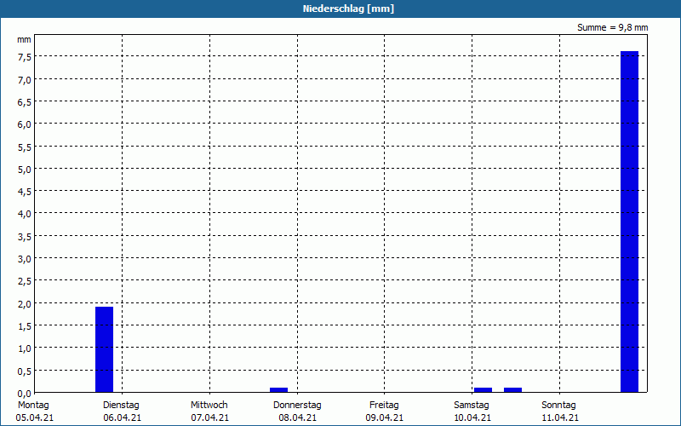Click the 2,5 y-axis value

(x=25, y=281)
